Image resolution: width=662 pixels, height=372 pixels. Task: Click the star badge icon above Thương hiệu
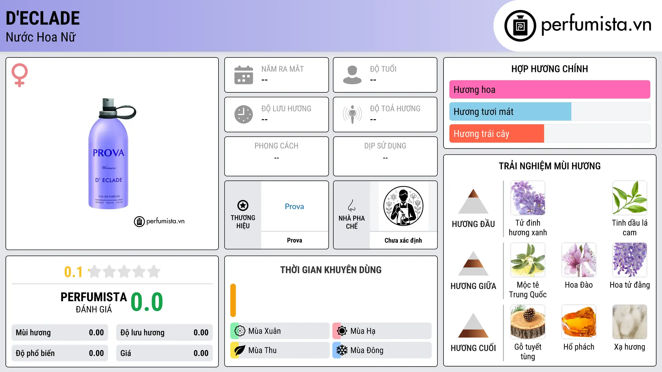pyautogui.click(x=243, y=205)
